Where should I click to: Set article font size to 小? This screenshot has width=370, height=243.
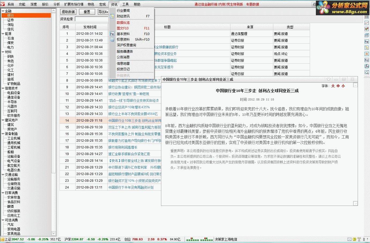pyautogui.click(x=343, y=86)
